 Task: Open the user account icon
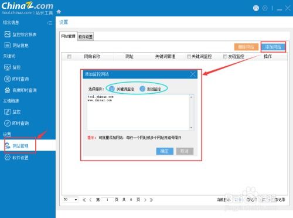point(256,8)
